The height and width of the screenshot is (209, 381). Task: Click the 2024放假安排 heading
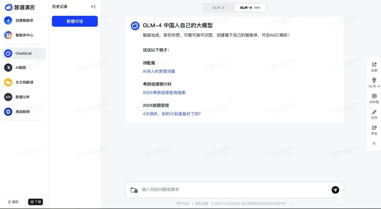[156, 105]
